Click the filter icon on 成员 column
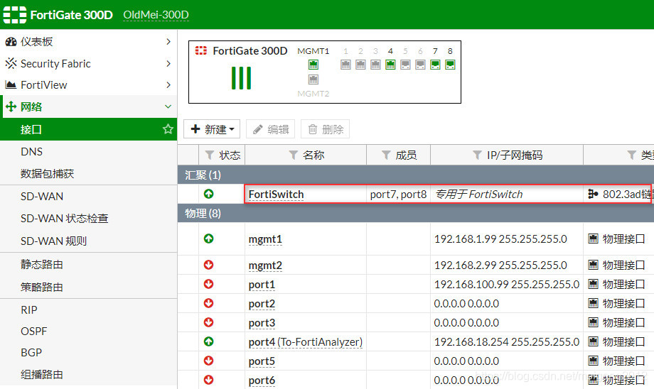 pyautogui.click(x=386, y=155)
